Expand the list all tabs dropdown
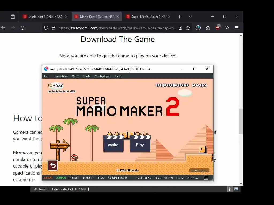 coord(190,17)
